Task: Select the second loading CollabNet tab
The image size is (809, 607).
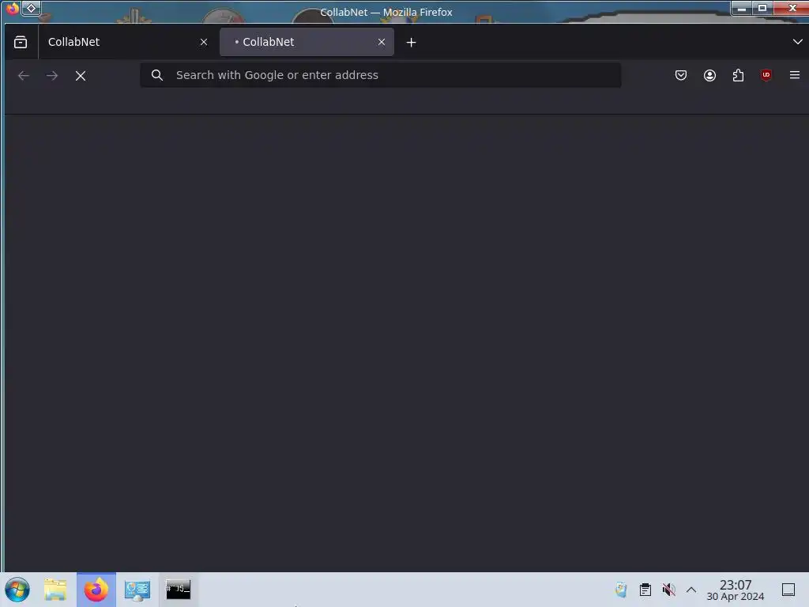Action: pyautogui.click(x=307, y=43)
